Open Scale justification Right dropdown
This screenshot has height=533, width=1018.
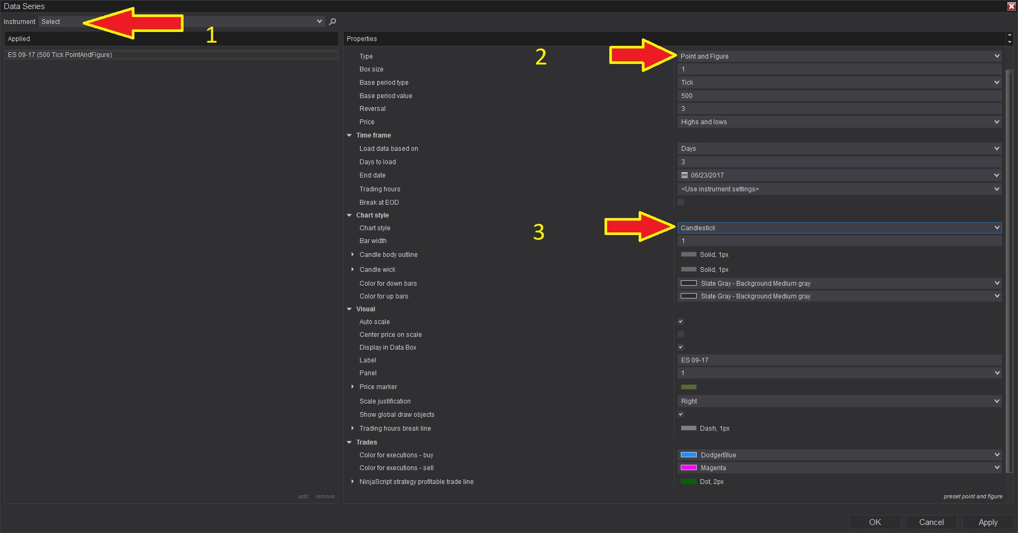click(x=839, y=401)
